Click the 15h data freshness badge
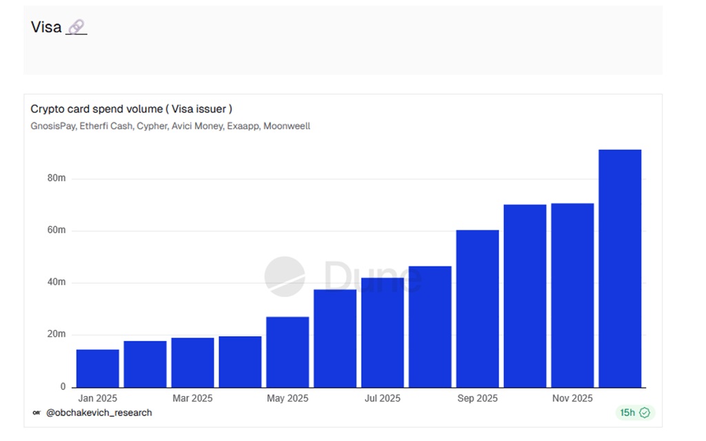The image size is (706, 441). click(x=628, y=412)
